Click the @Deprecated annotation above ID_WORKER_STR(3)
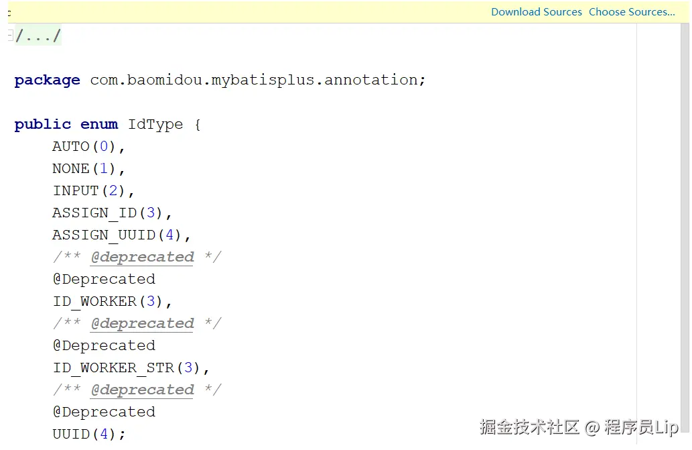 [104, 346]
